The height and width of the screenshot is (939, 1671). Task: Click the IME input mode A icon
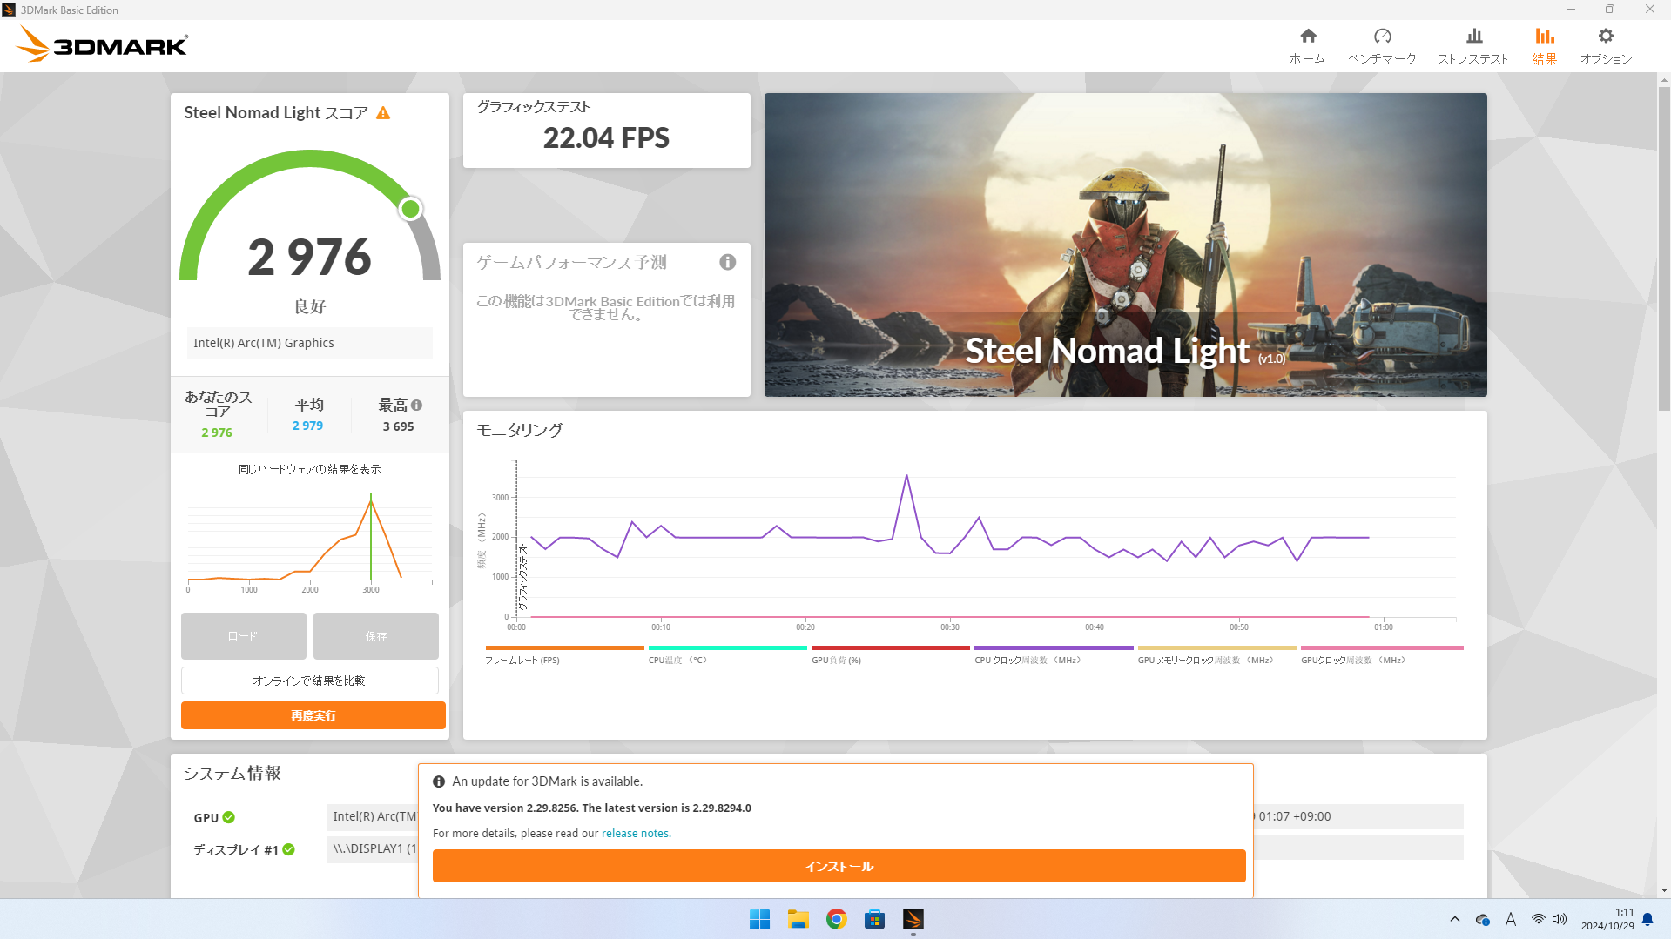point(1510,919)
